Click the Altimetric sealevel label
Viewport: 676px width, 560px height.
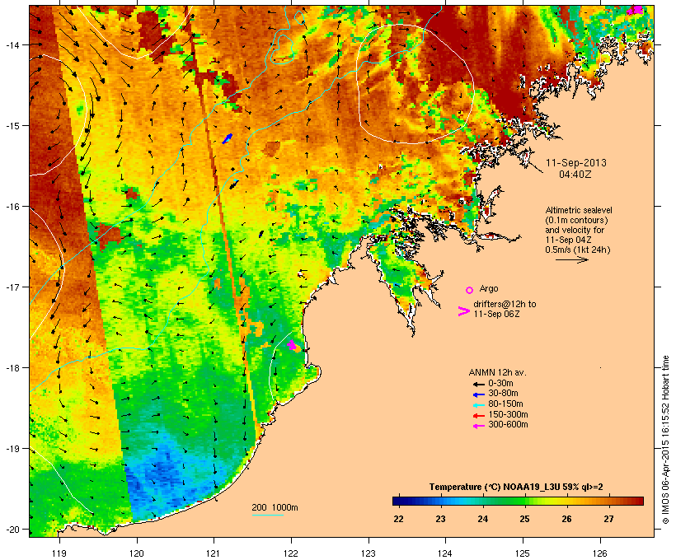579,210
